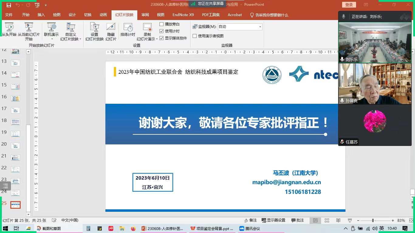Enable Use Presenter View checkbox
415x233 pixels.
pyautogui.click(x=195, y=36)
